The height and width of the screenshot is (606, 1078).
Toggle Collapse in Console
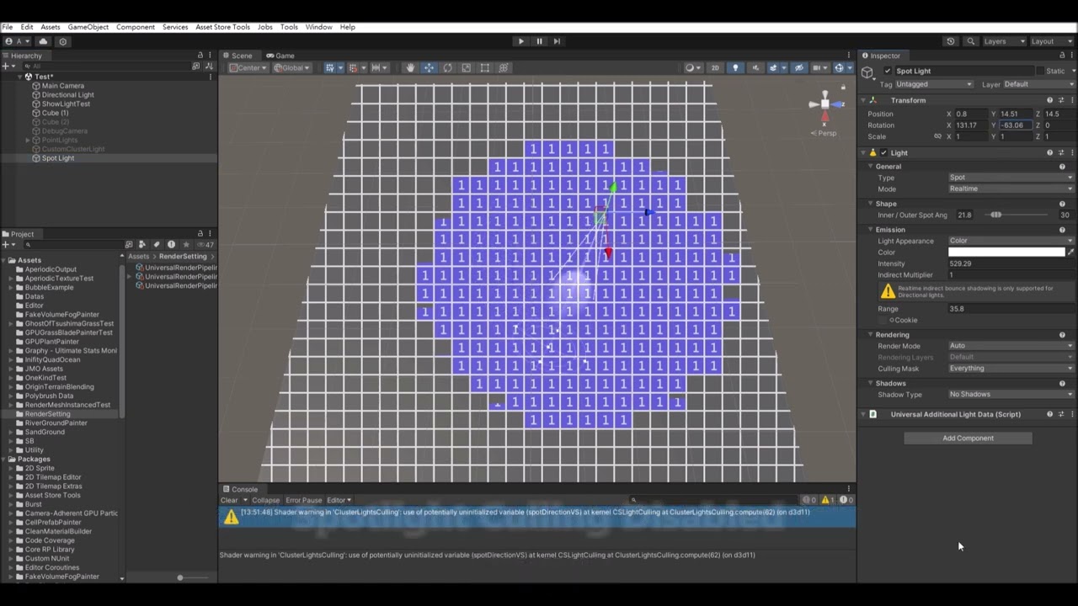click(265, 500)
